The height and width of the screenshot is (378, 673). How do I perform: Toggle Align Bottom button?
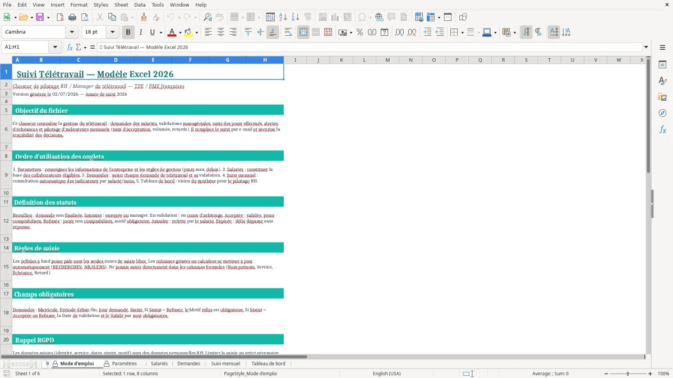click(273, 32)
